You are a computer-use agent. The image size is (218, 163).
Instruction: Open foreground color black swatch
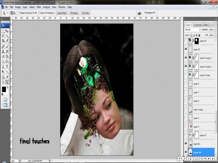(4, 89)
